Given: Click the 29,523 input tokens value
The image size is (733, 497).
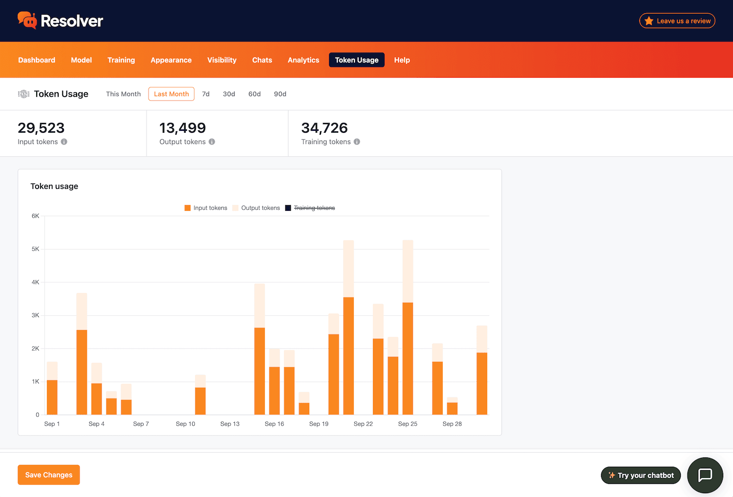Looking at the screenshot, I should (x=41, y=128).
